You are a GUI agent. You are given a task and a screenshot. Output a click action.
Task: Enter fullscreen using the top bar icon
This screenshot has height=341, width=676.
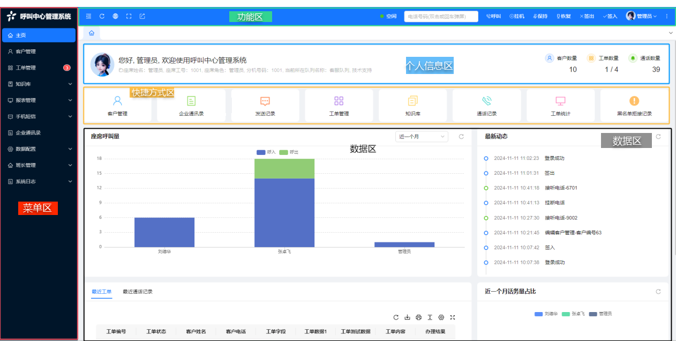coord(129,16)
